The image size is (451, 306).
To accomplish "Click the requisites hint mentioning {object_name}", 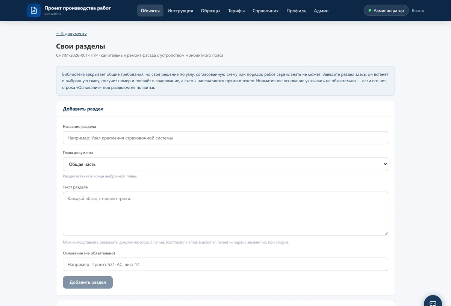I will [x=176, y=242].
